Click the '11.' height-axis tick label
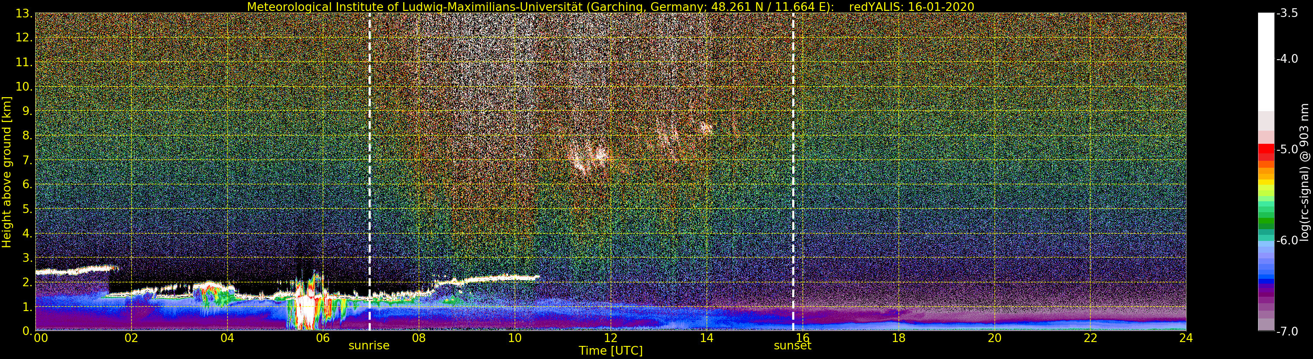The width and height of the screenshot is (1313, 359). [24, 62]
